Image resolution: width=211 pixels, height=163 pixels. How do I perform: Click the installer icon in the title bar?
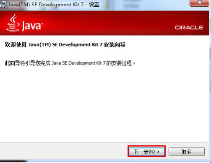(3, 4)
